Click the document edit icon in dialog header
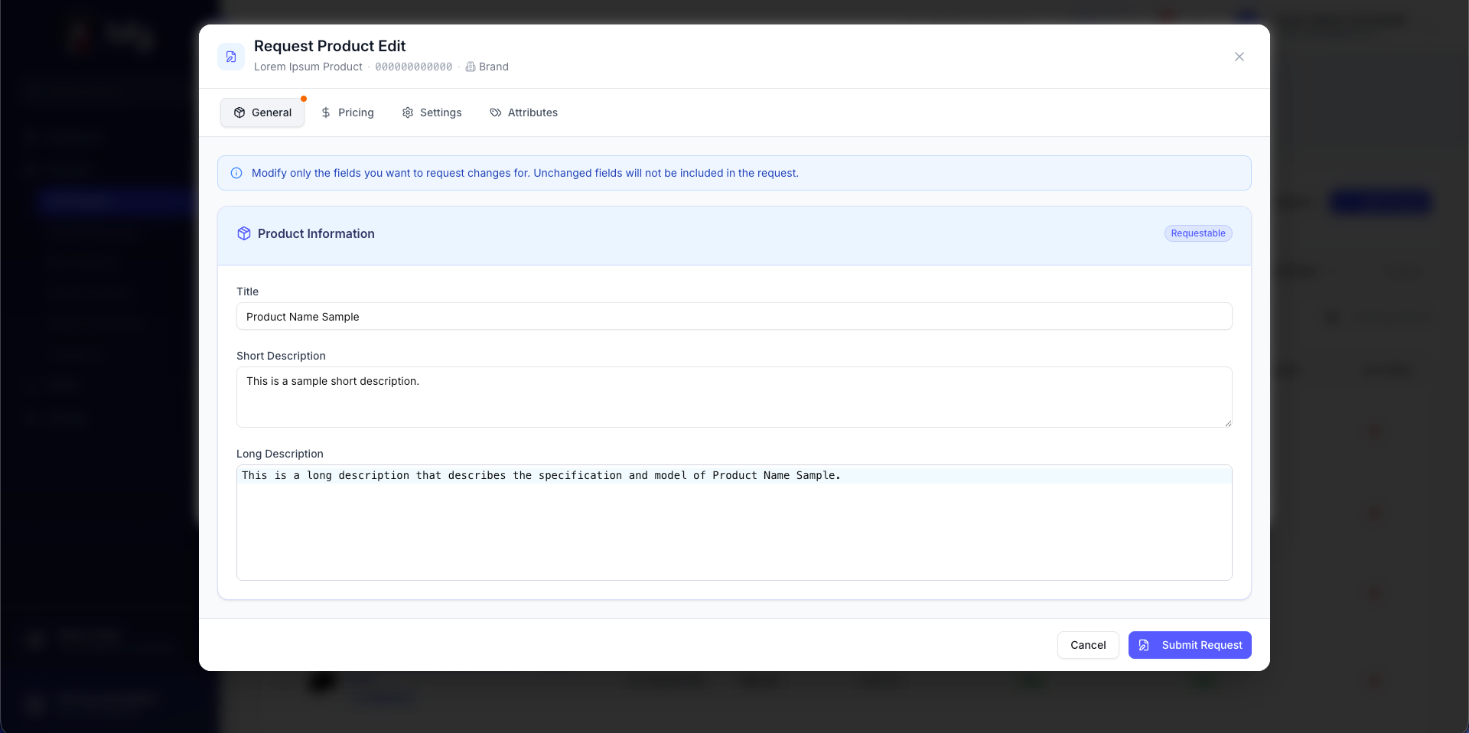Image resolution: width=1469 pixels, height=733 pixels. pyautogui.click(x=231, y=57)
